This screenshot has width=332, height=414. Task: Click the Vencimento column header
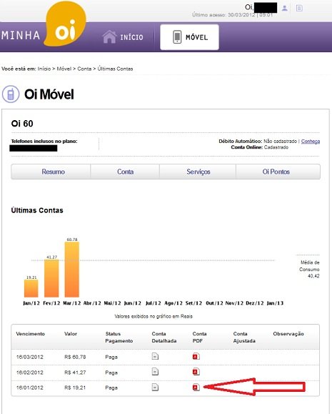click(30, 334)
